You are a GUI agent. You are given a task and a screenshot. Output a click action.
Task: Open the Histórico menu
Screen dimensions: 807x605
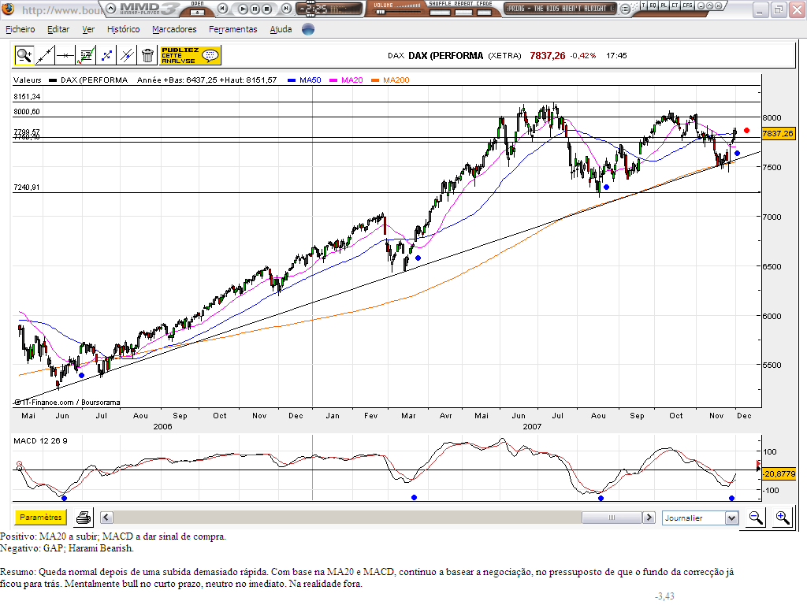(x=124, y=29)
